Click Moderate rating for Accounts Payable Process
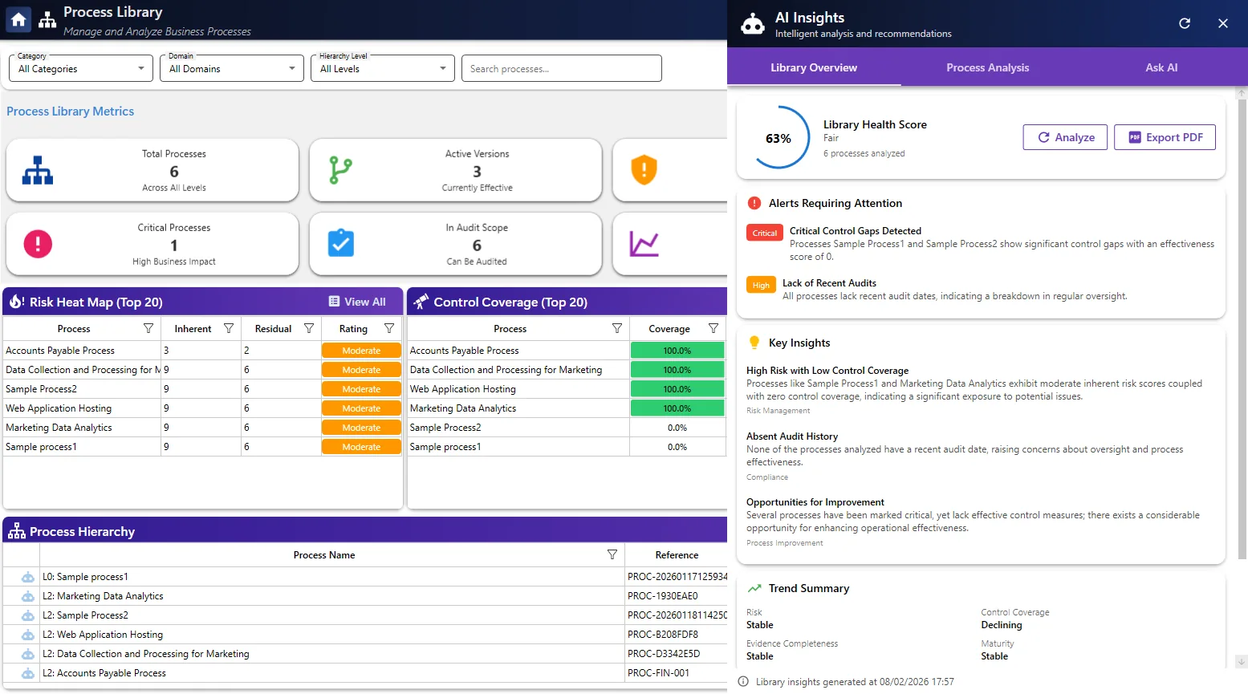The image size is (1248, 694). (361, 351)
